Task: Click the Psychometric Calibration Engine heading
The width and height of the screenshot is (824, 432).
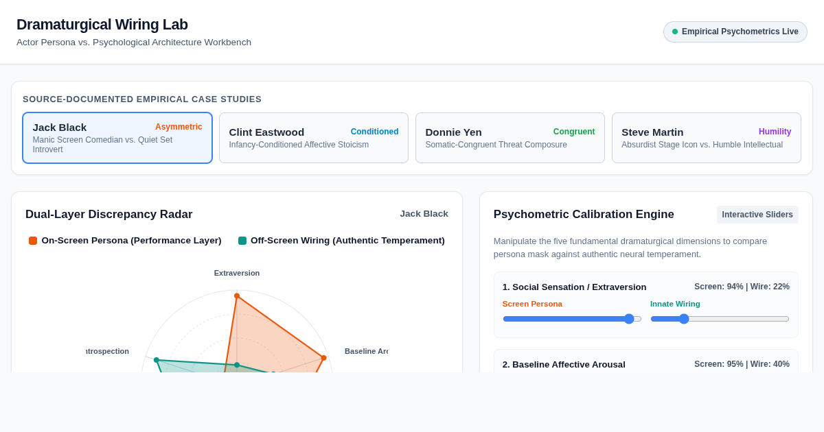Action: coord(584,215)
